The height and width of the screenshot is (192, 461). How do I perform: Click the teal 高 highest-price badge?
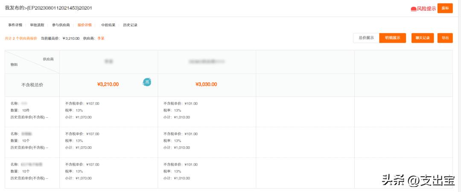coord(146,81)
